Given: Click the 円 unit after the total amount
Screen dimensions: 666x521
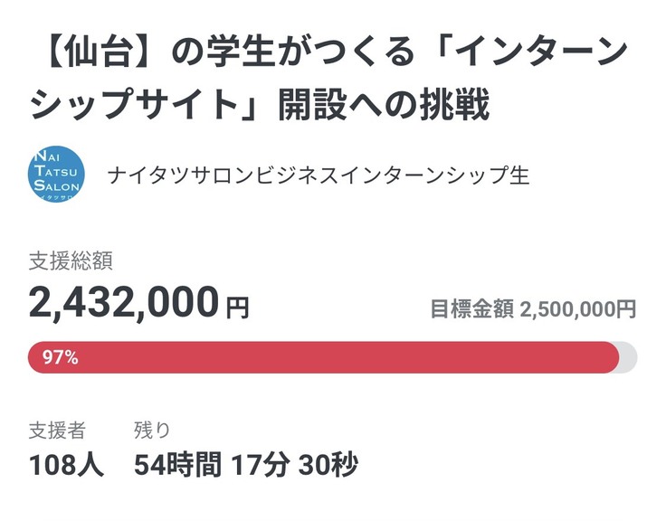Looking at the screenshot, I should point(237,307).
